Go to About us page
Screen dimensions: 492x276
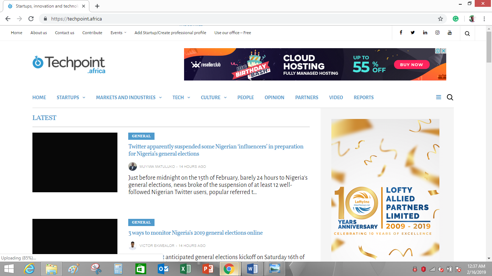[x=39, y=33]
